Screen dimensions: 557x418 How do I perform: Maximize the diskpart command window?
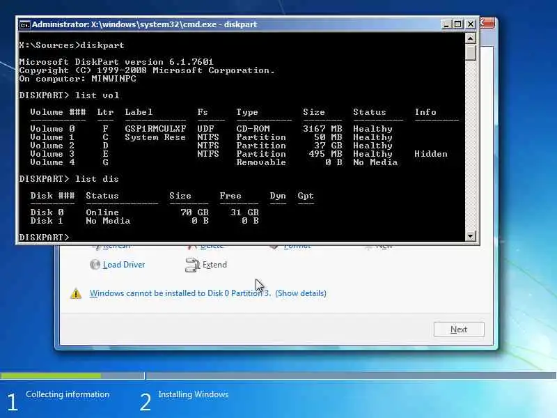pyautogui.click(x=458, y=24)
